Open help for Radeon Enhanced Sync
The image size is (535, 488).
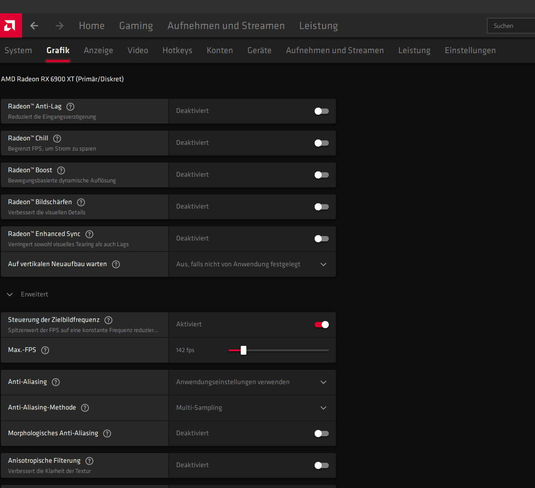89,234
